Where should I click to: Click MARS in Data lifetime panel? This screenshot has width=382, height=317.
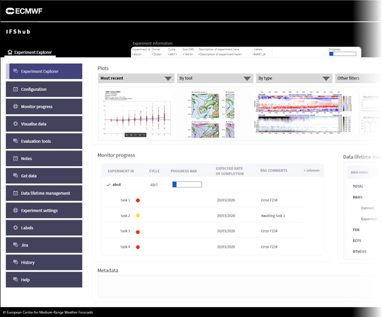(358, 197)
